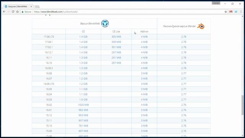This screenshot has height=138, width=245.
Task: Open the Chrome three-dot menu
Action: point(241,12)
